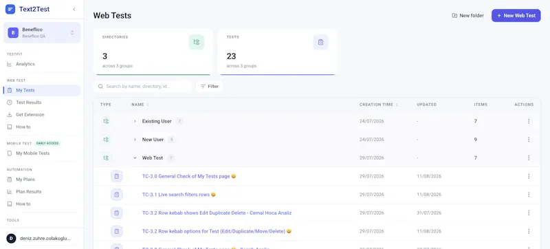Viewport: 550px width, 249px height.
Task: Open TC-3.2 Row kebab options for Test
Action: (217, 231)
